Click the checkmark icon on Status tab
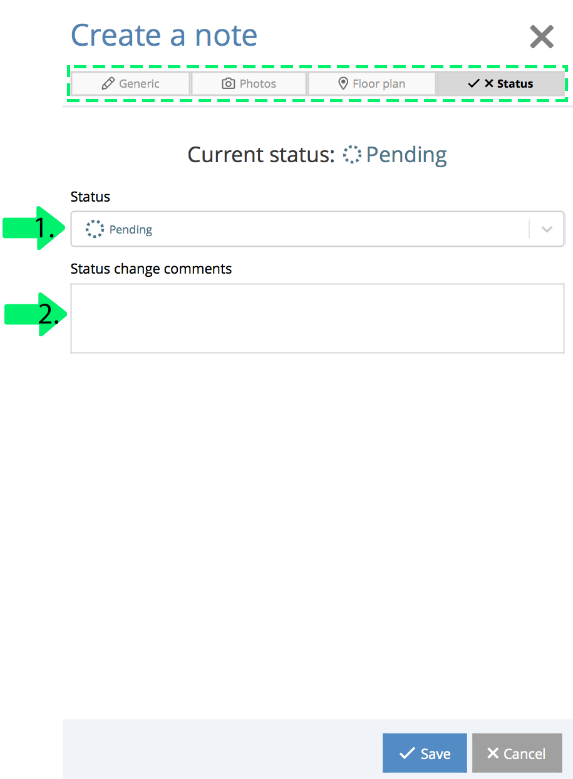Viewport: 573px width, 779px height. click(x=474, y=83)
